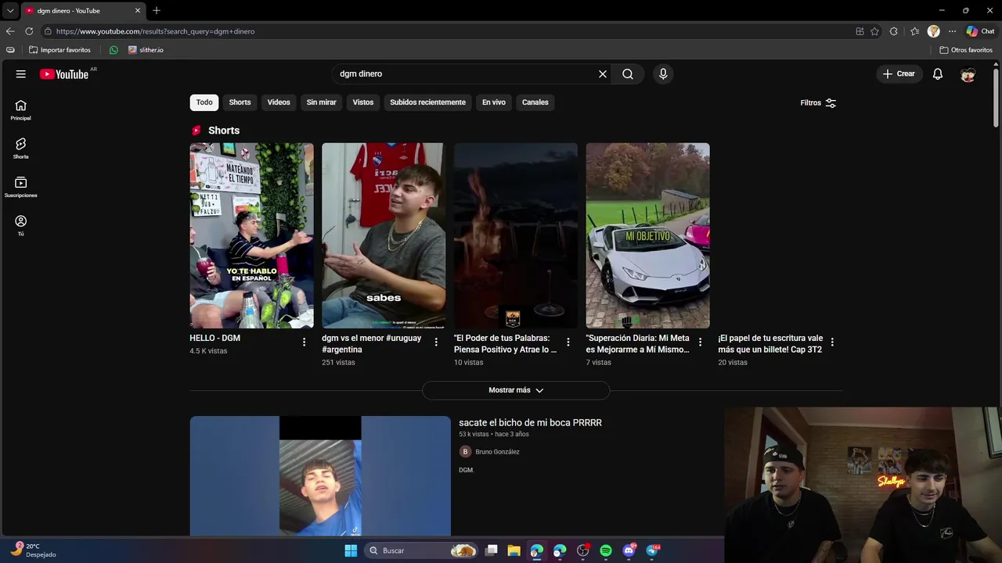Go back in the browser
This screenshot has height=563, width=1002.
10,31
